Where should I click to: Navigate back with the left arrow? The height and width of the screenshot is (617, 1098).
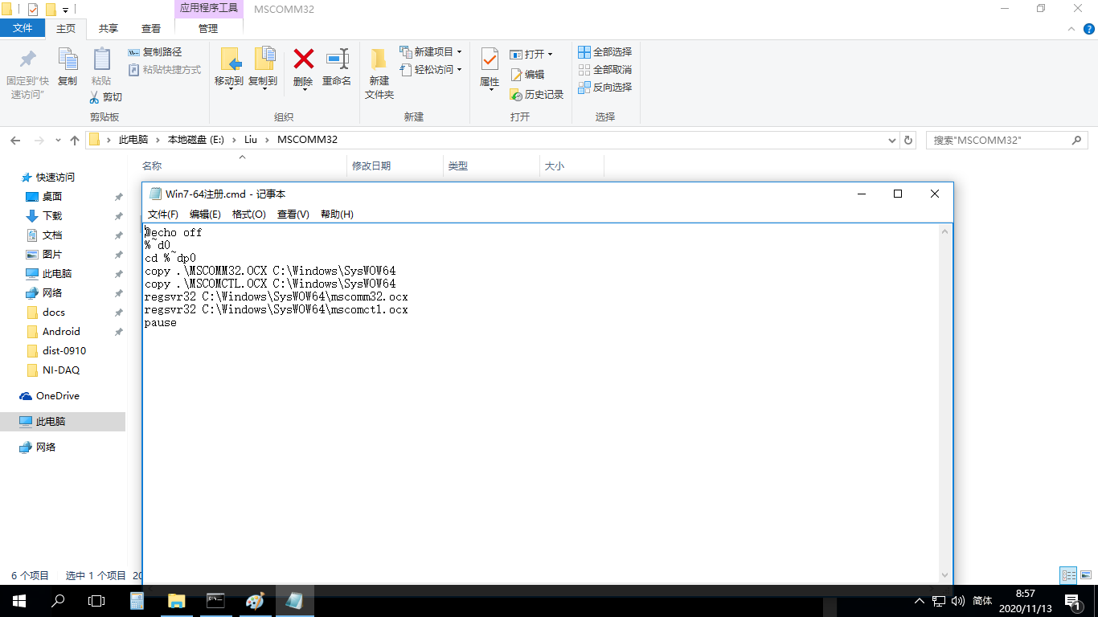pyautogui.click(x=15, y=140)
